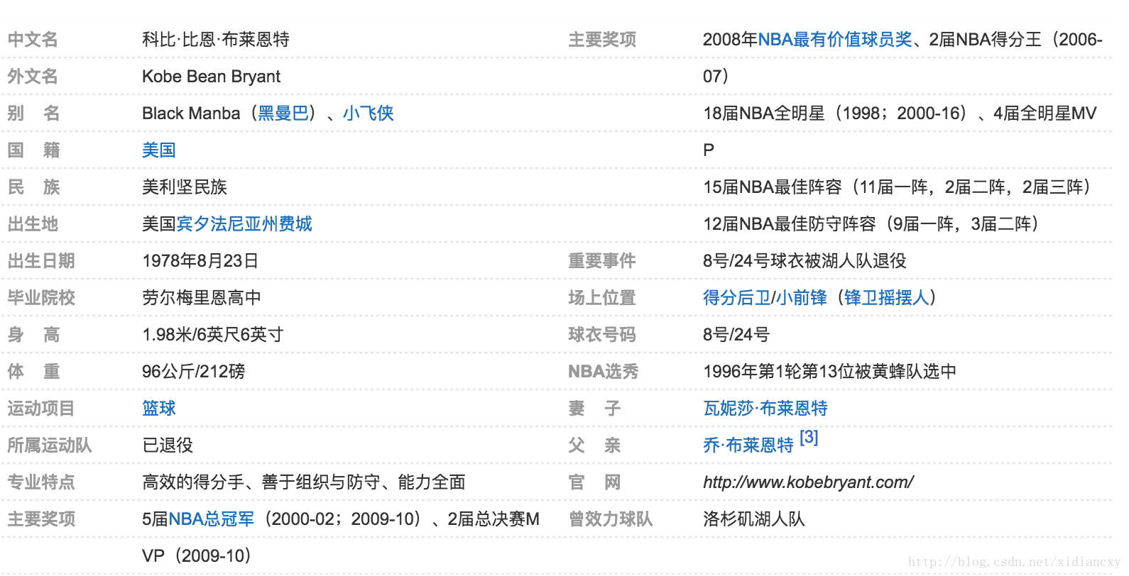Viewport: 1129px width, 576px height.
Task: Click the height value 1.98米/6英尺6英寸
Action: click(x=213, y=335)
